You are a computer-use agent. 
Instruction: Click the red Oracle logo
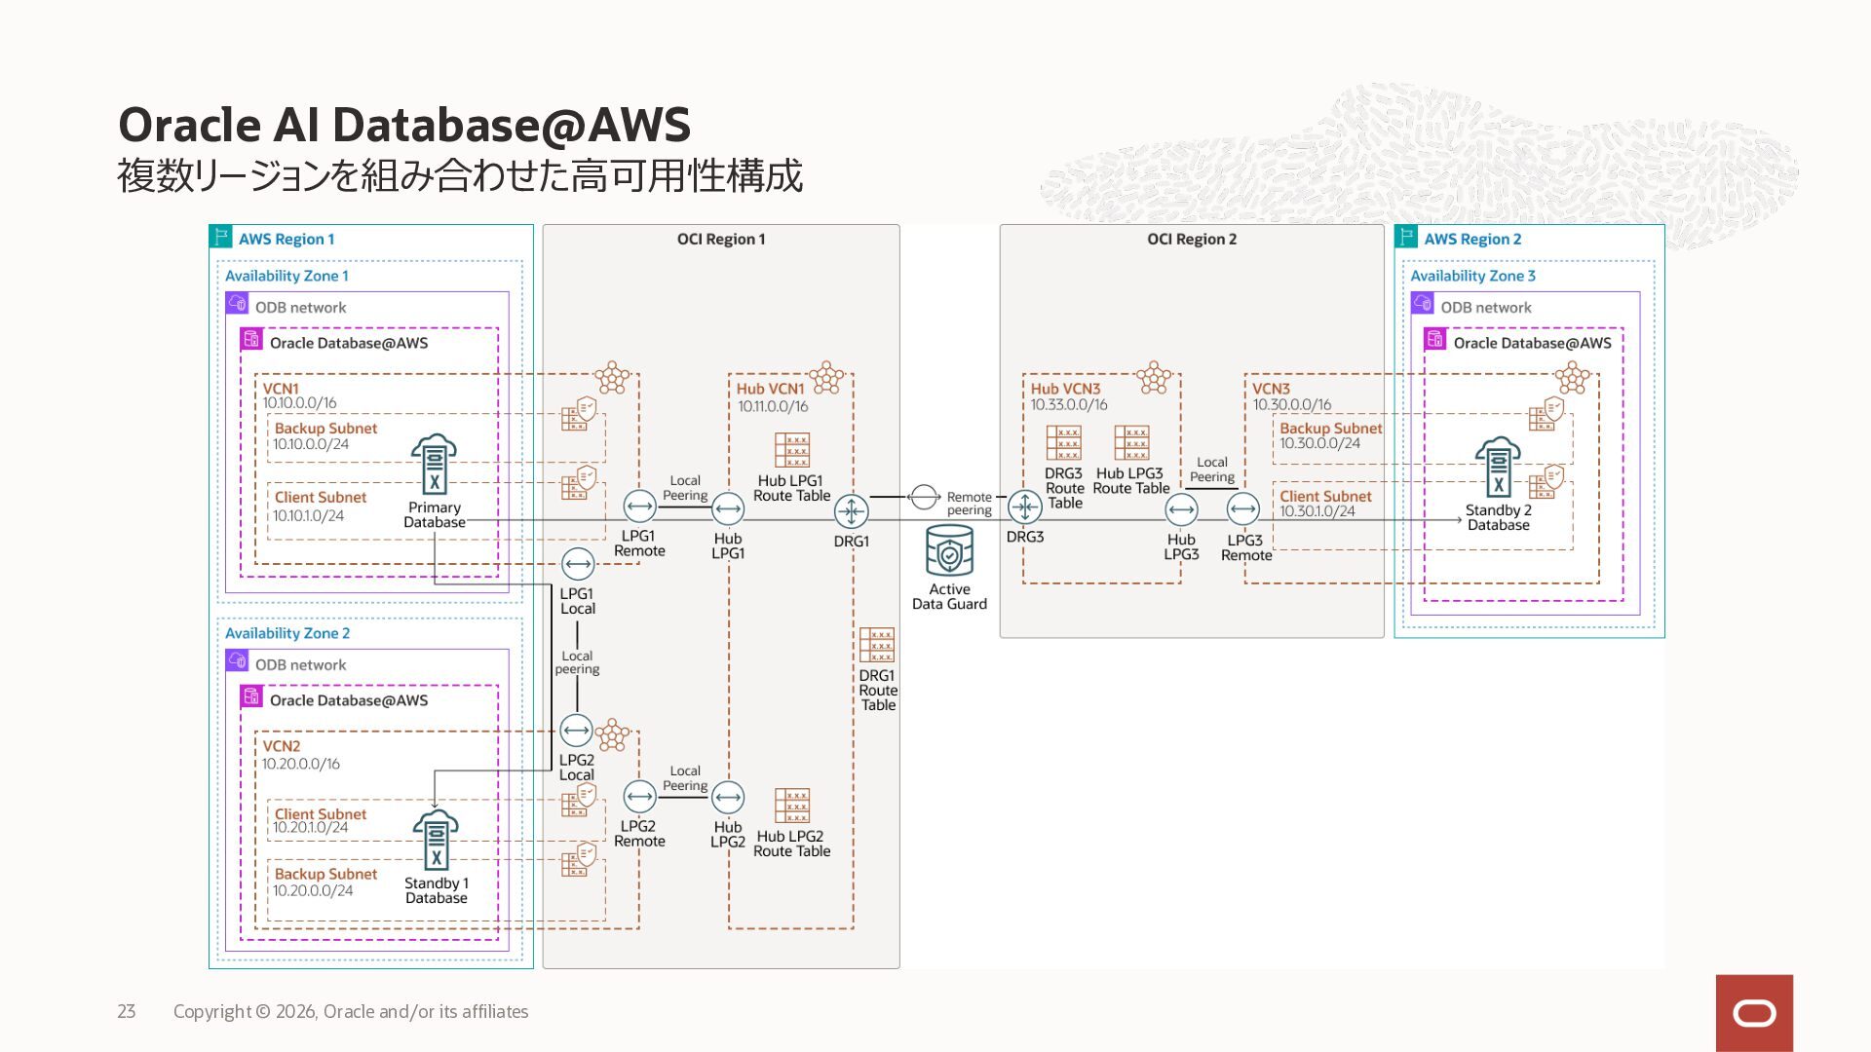click(1754, 1013)
